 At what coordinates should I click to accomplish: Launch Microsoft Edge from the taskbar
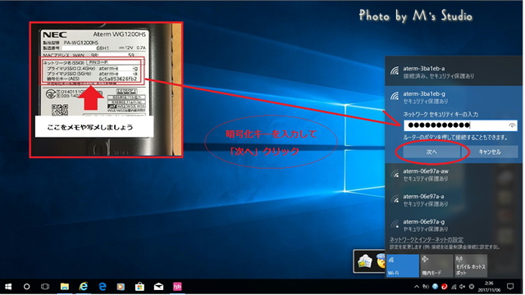coord(102,287)
